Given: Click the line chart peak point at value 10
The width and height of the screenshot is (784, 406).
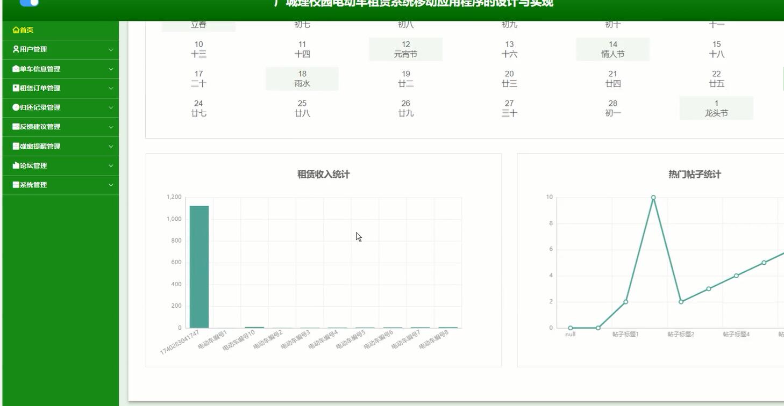Looking at the screenshot, I should click(x=653, y=198).
